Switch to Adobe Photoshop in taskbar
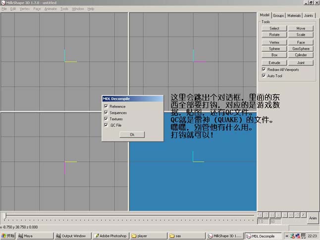Viewport: 320px width, 240px height. click(111, 236)
